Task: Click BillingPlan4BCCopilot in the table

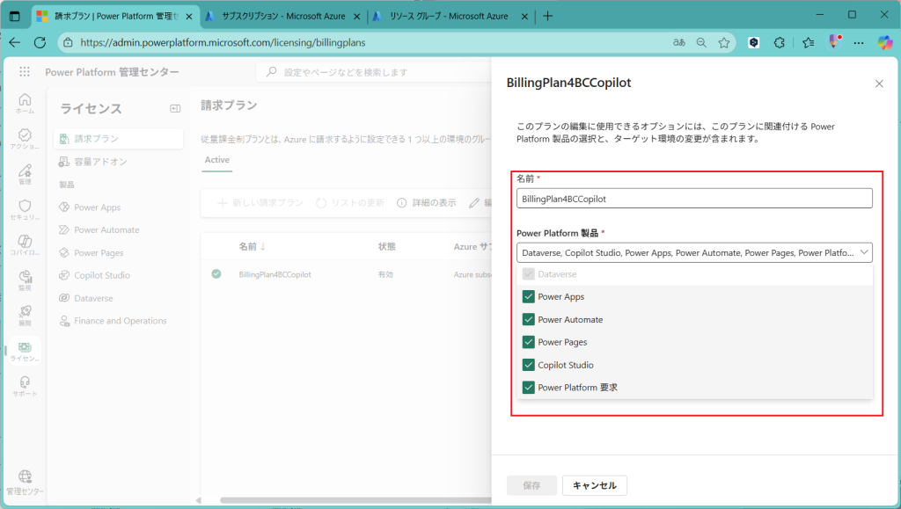Action: (275, 275)
